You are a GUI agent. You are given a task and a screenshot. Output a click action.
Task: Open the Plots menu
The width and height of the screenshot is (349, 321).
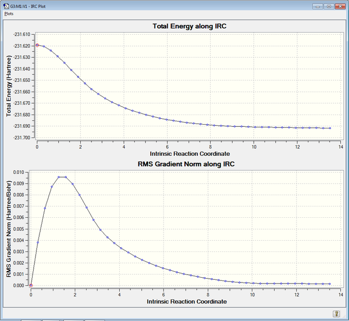click(x=9, y=13)
